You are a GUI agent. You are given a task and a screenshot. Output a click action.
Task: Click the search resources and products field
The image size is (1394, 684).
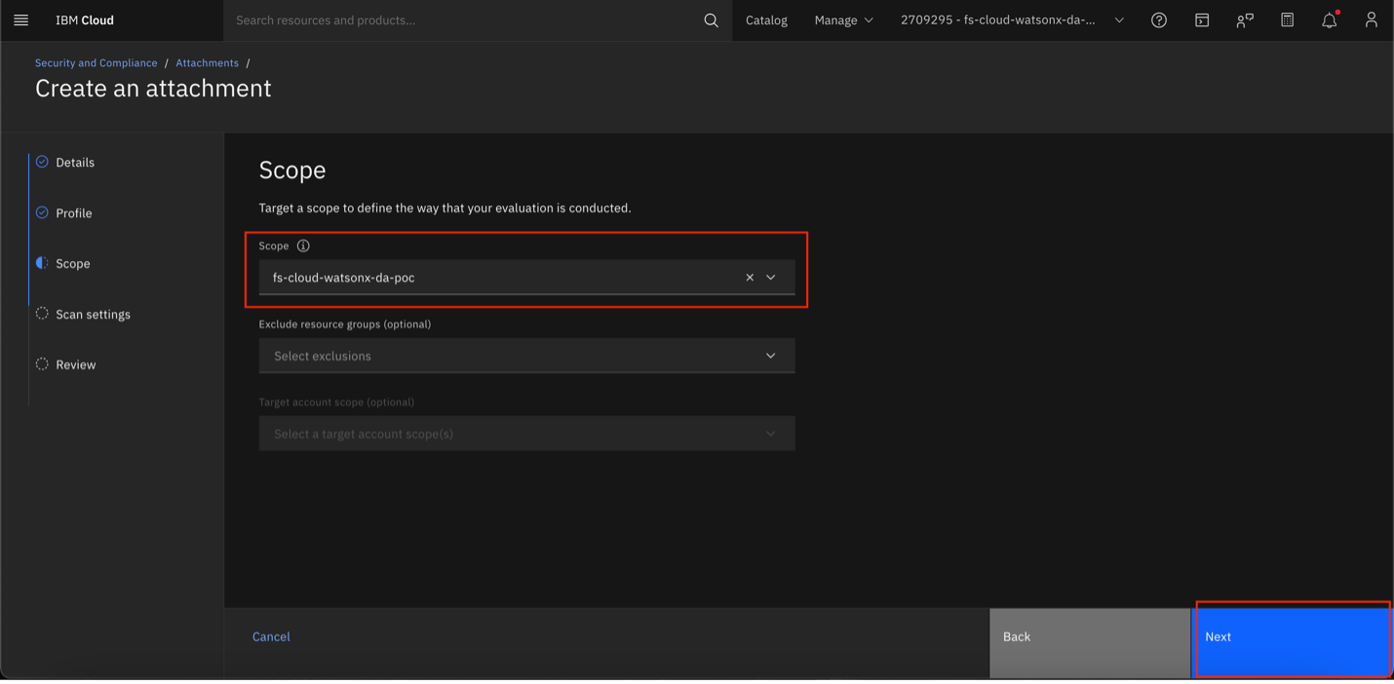(463, 20)
